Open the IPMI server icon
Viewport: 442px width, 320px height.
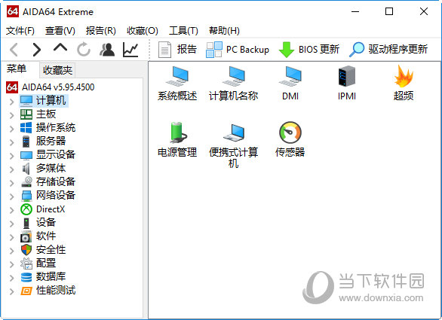pos(347,76)
